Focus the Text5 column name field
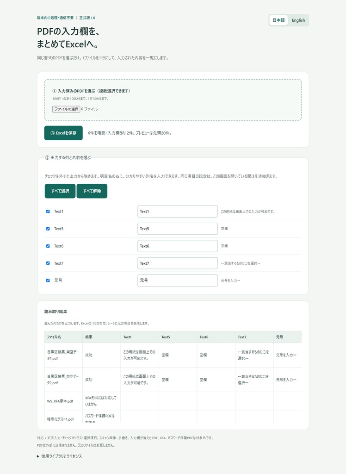 pos(177,229)
